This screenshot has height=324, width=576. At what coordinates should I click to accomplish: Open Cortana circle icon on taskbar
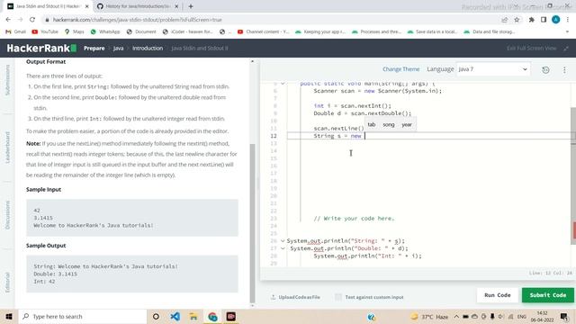156,316
